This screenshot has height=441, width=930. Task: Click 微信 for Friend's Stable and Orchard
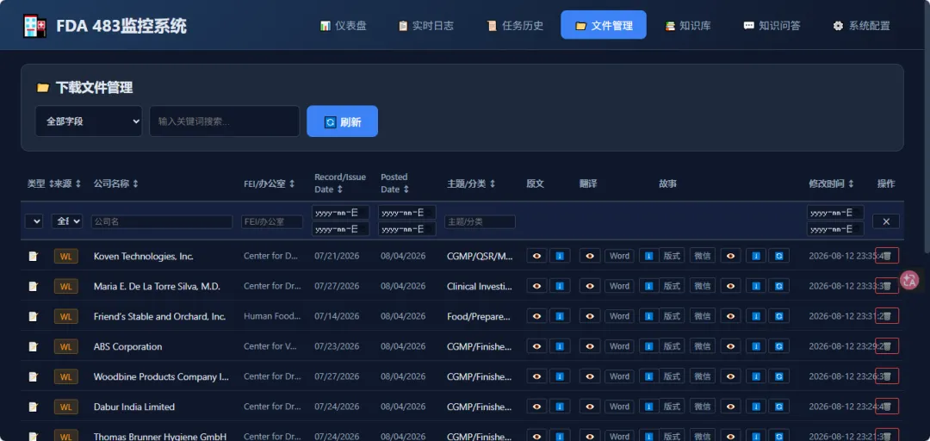pos(703,316)
